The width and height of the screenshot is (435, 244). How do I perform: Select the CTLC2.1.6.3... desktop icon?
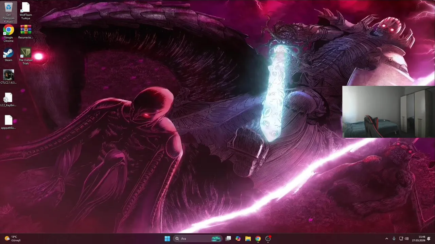[x=8, y=77]
